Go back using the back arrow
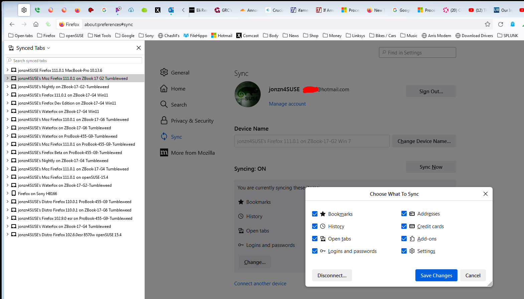524x299 pixels. (12, 24)
